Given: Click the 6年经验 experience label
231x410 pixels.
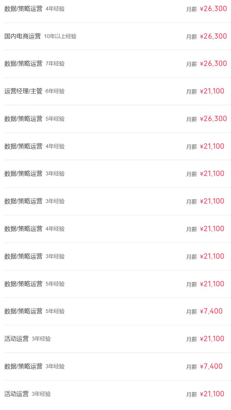Looking at the screenshot, I should pyautogui.click(x=55, y=91).
